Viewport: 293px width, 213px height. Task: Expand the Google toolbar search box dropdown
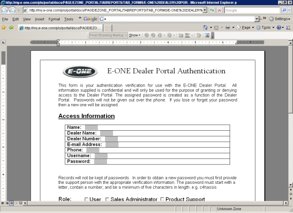pos(257,19)
